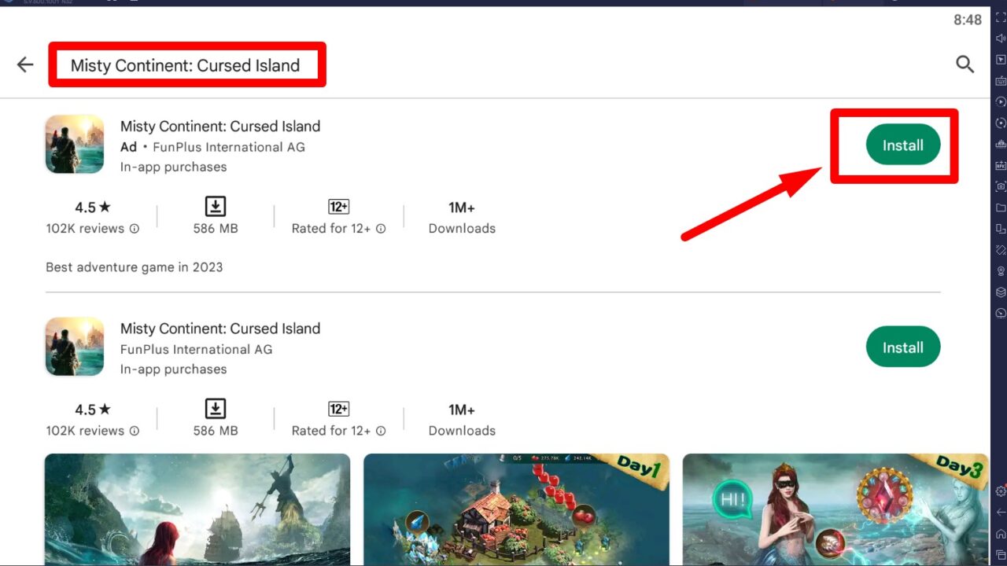This screenshot has height=566, width=1007.
Task: View the Day1 farm island screenshot
Action: click(x=516, y=509)
